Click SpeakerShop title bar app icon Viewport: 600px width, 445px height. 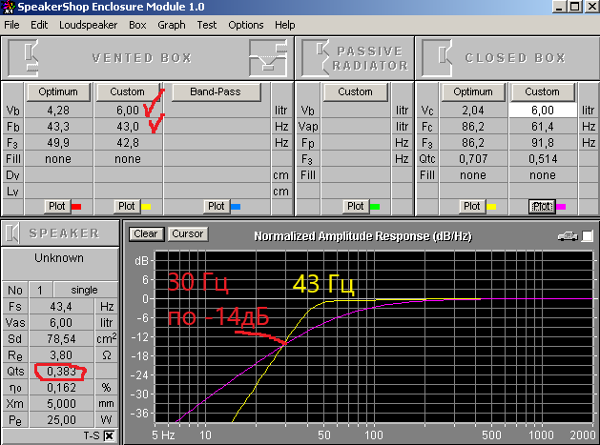(9, 7)
